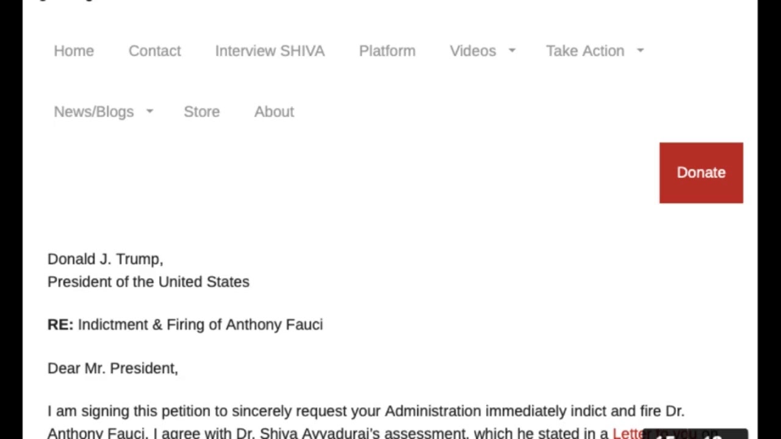Screen dimensions: 781x439
Task: Open the Platform page
Action: [387, 51]
